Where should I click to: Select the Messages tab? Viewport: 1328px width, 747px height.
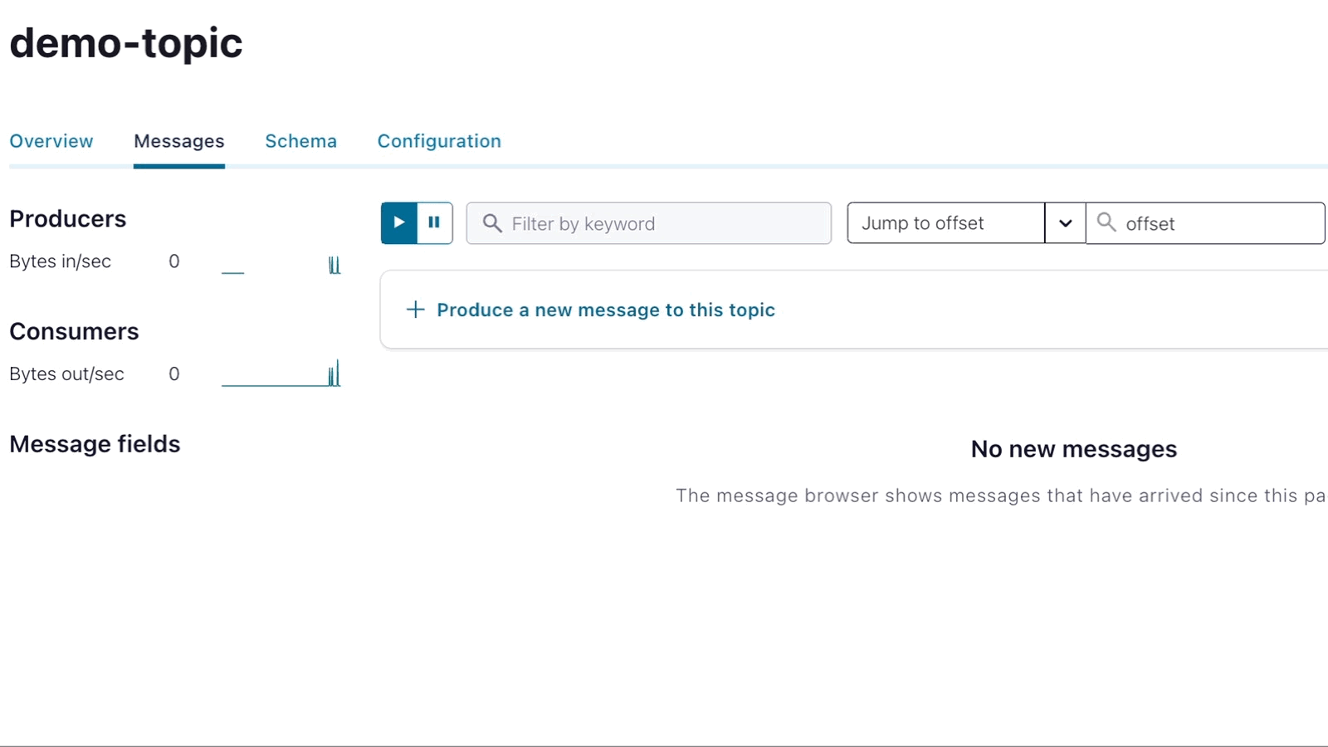coord(179,141)
